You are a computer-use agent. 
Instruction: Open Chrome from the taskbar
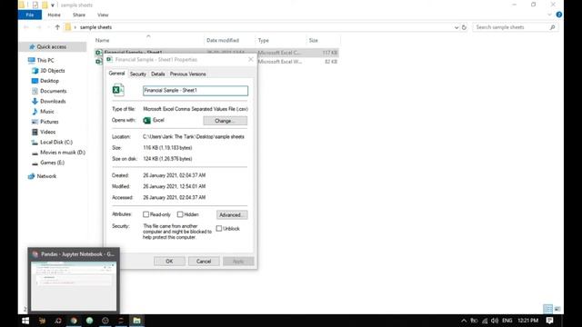74,321
